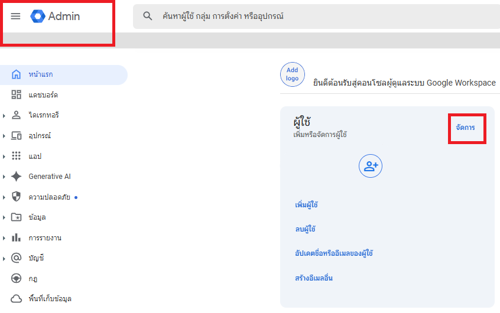Open แดชบอร์ด dashboard from sidebar

pyautogui.click(x=43, y=95)
